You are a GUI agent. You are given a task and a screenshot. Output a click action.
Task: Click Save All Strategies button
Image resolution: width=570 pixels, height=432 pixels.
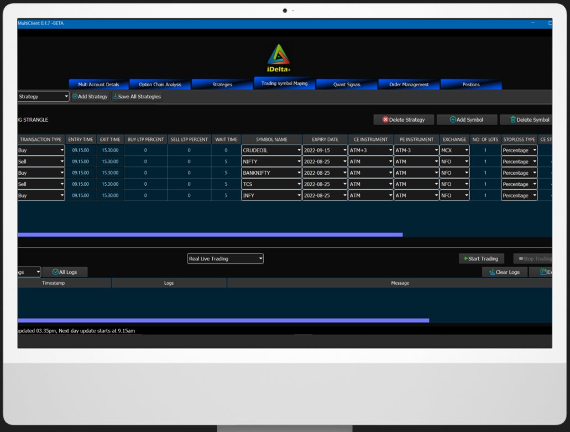[137, 96]
